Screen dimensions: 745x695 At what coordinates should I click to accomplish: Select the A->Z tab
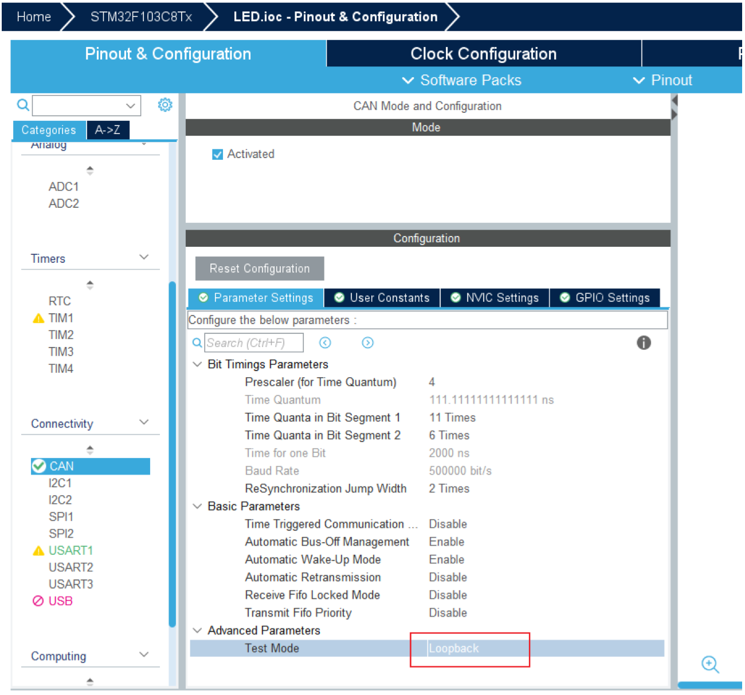tap(108, 130)
